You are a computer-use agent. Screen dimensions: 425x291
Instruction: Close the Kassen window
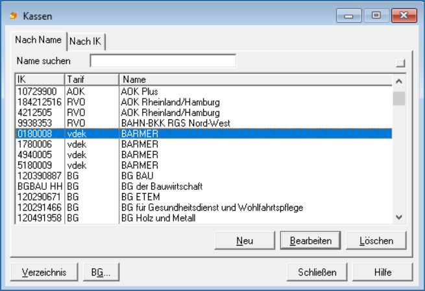[404, 16]
